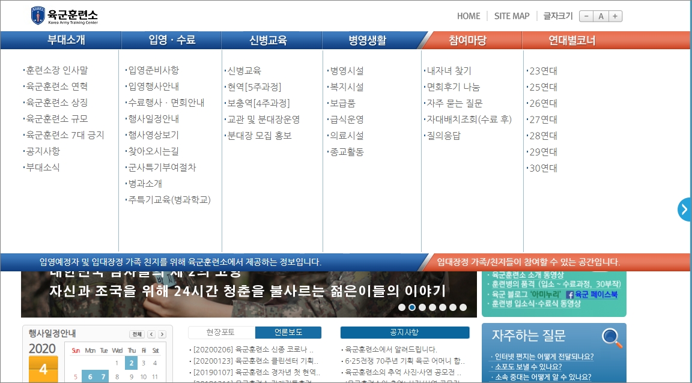This screenshot has width=692, height=383.
Task: Select the fourth banner slide dot
Action: point(432,307)
